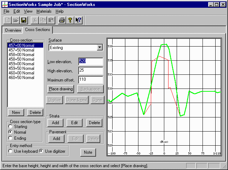This screenshot has width=228, height=170.
Task: Click the Save floppy disk icon
Action: tap(24, 20)
